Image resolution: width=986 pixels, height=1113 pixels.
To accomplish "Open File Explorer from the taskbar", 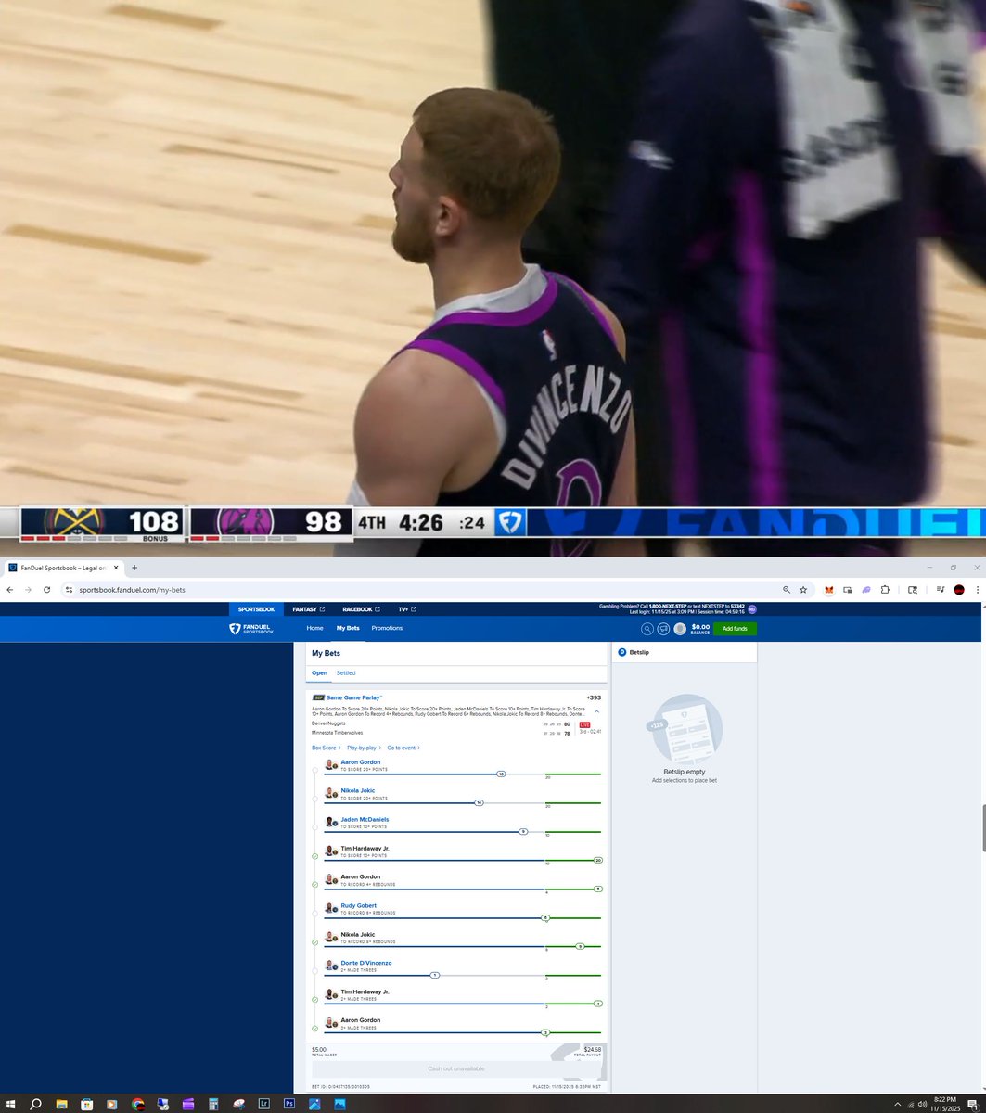I will tap(61, 1104).
